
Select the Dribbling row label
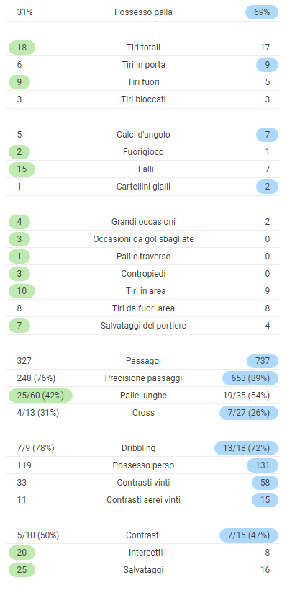click(x=139, y=448)
